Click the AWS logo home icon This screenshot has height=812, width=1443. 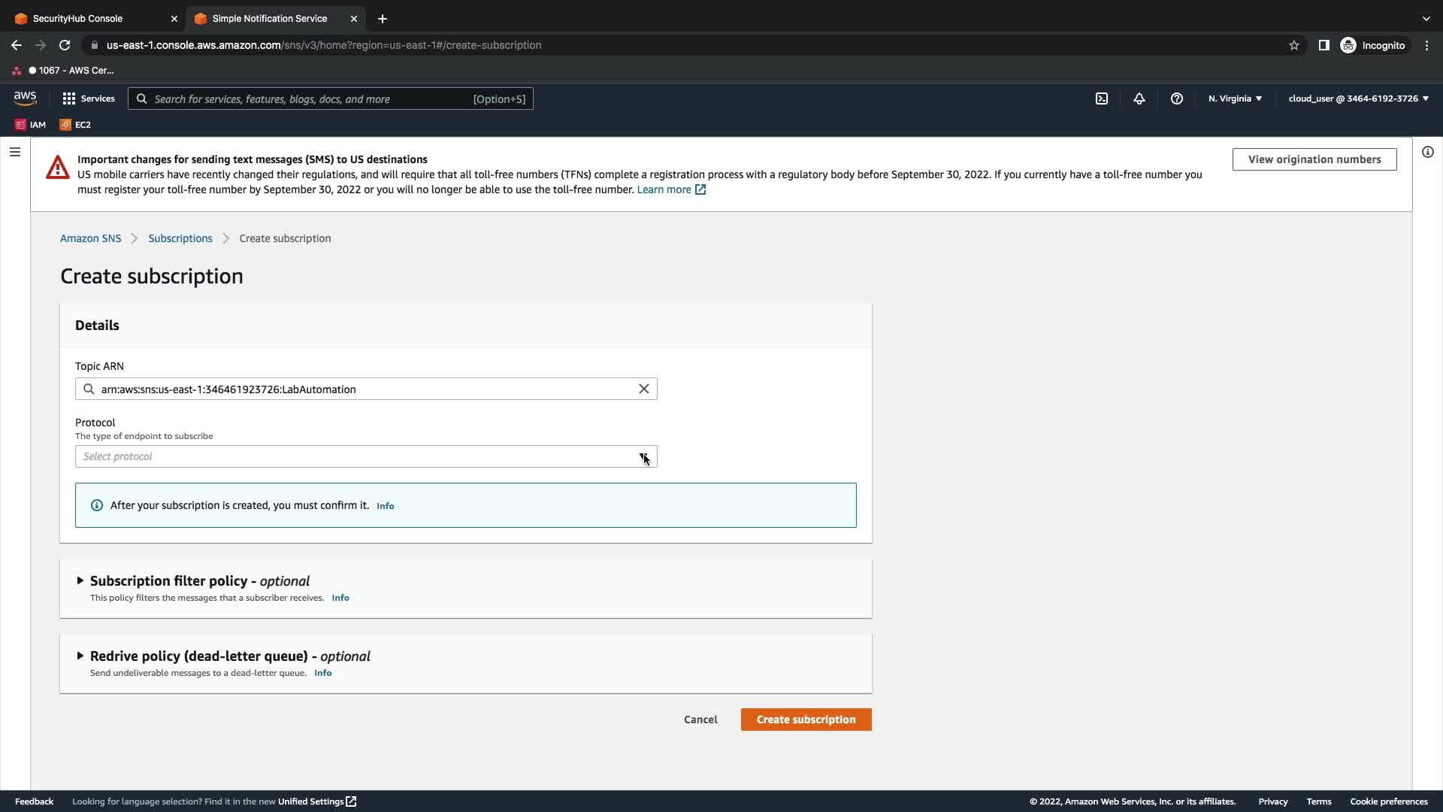pos(25,98)
